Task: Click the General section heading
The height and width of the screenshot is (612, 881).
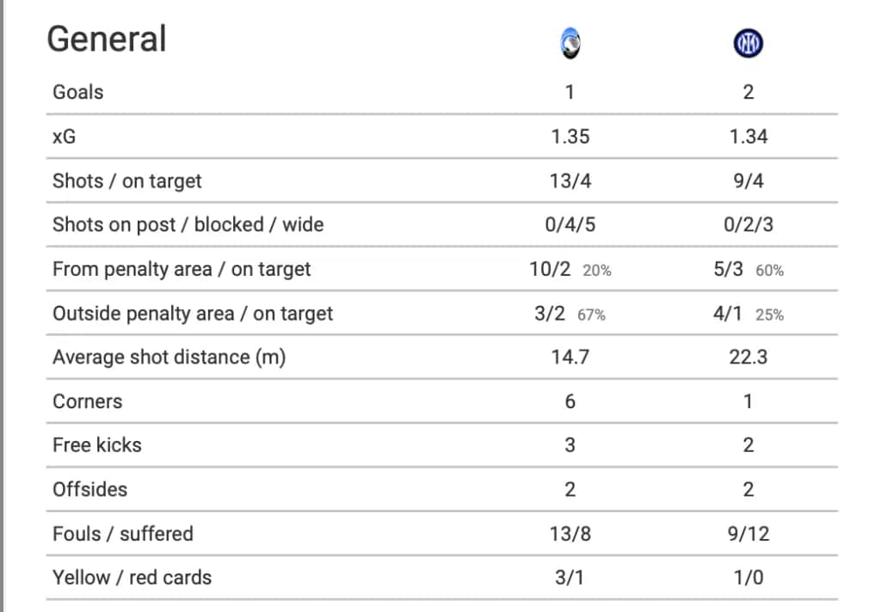Action: click(x=107, y=39)
